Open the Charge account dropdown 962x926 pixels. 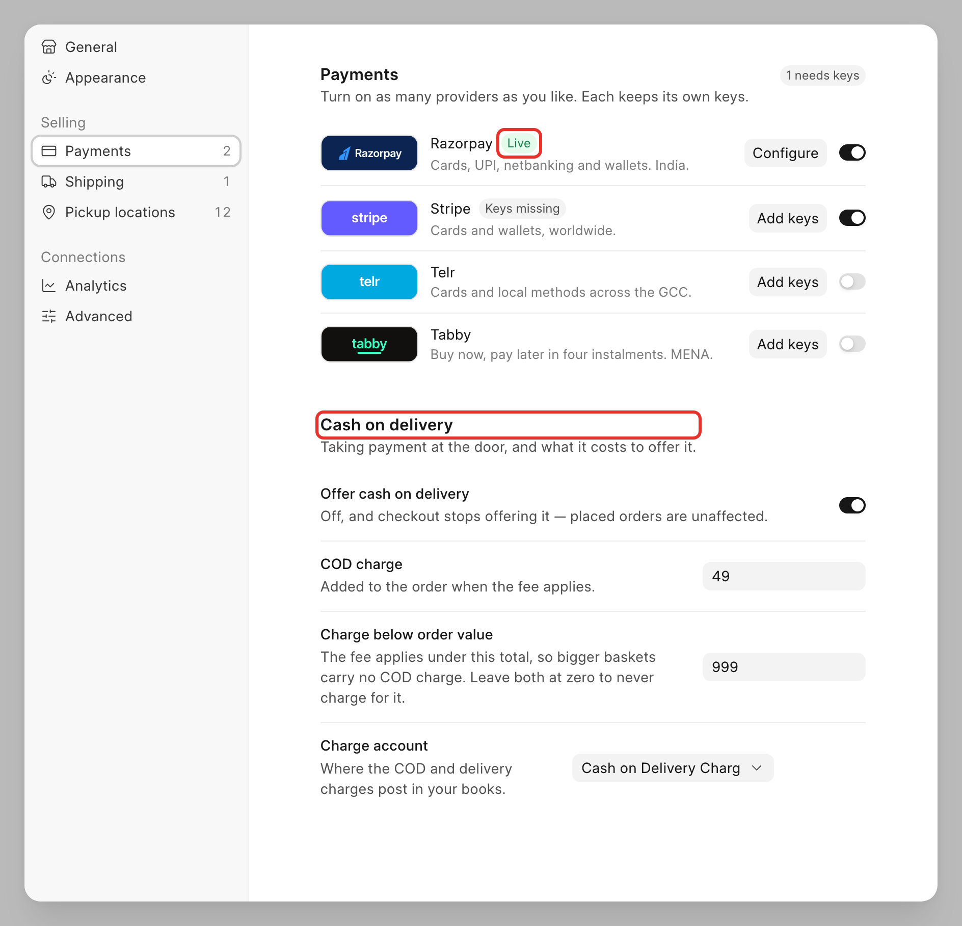[673, 768]
